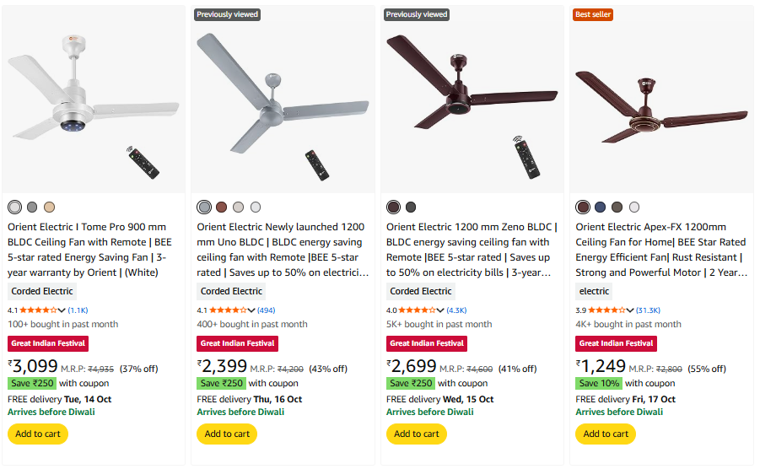Add Zeno BLDC fan to cart
The width and height of the screenshot is (760, 469).
(x=417, y=434)
